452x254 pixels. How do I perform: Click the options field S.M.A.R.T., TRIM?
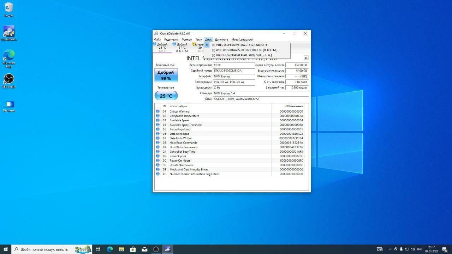coord(261,99)
